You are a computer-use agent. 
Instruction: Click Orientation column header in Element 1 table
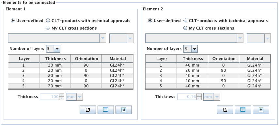(86, 59)
